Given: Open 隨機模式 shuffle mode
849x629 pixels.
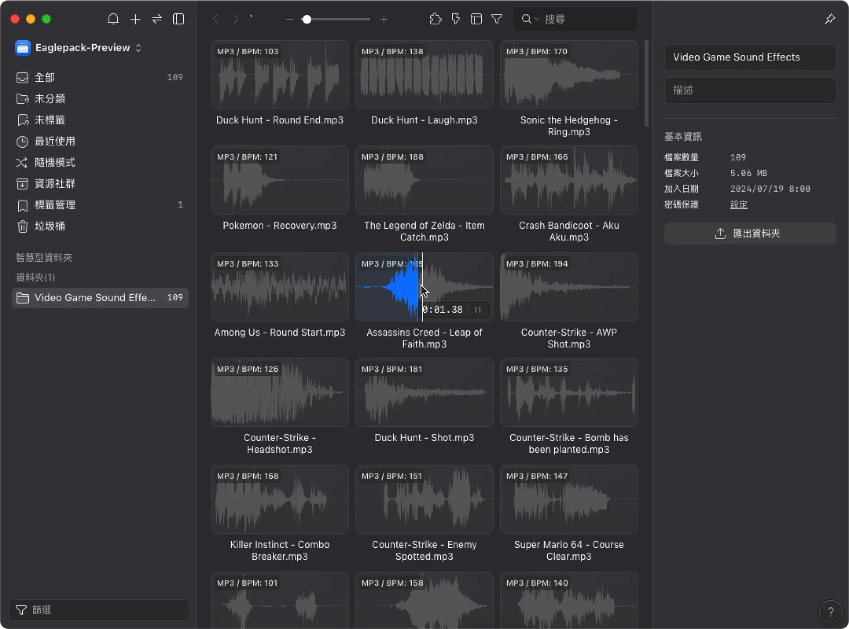Looking at the screenshot, I should 99,163.
